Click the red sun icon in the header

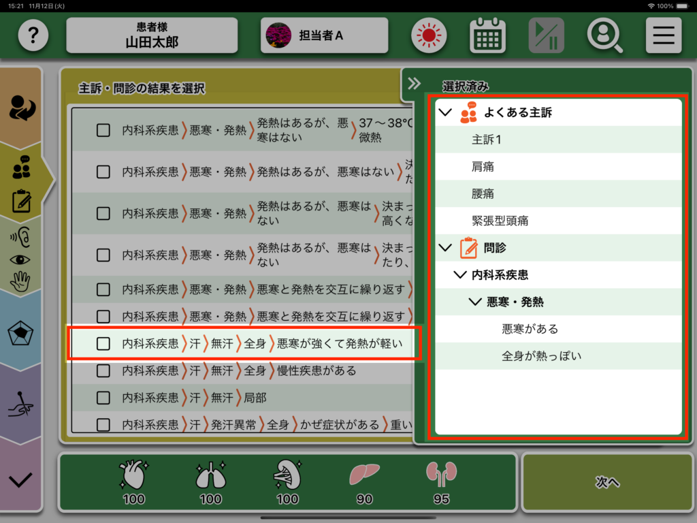point(428,35)
